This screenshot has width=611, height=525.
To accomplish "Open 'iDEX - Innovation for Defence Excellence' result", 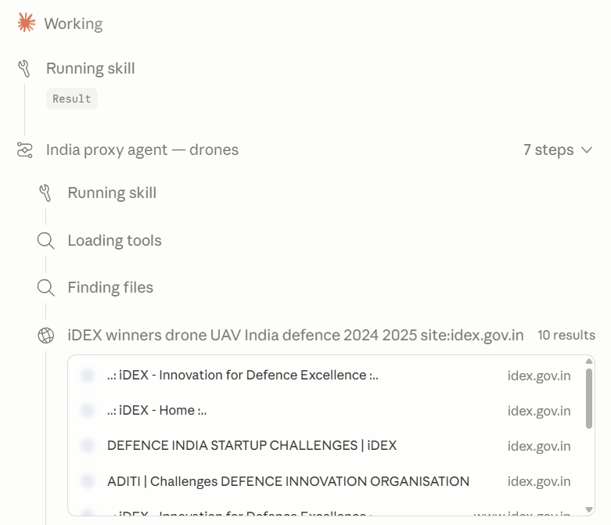I will point(243,376).
